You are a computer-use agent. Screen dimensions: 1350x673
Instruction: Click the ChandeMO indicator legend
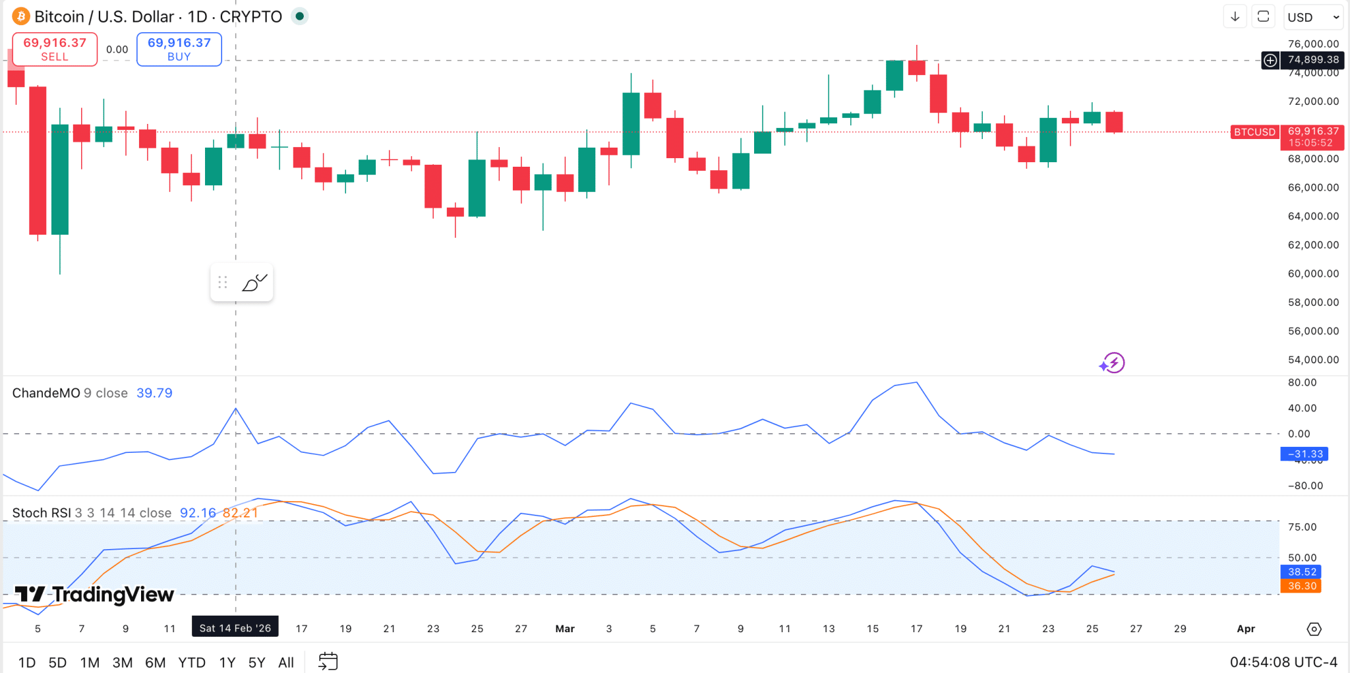click(x=92, y=393)
